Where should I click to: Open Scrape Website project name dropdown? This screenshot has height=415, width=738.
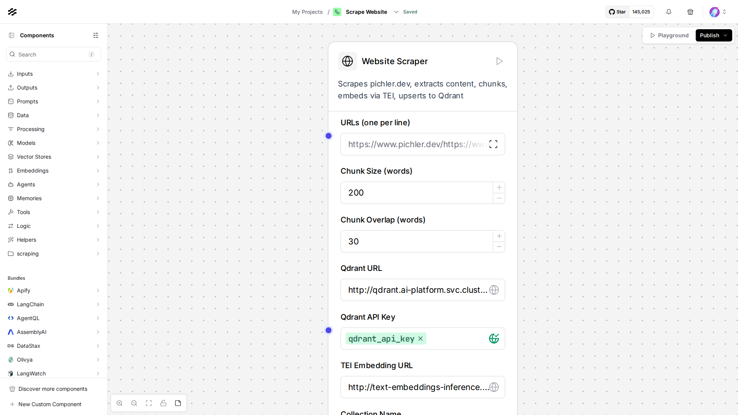pyautogui.click(x=396, y=12)
